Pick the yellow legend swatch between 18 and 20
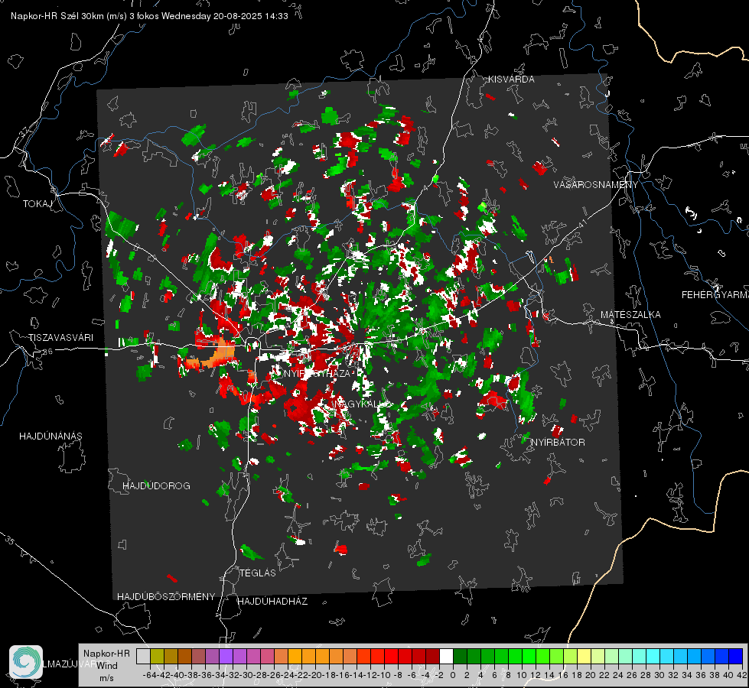The height and width of the screenshot is (688, 749). pos(584,656)
